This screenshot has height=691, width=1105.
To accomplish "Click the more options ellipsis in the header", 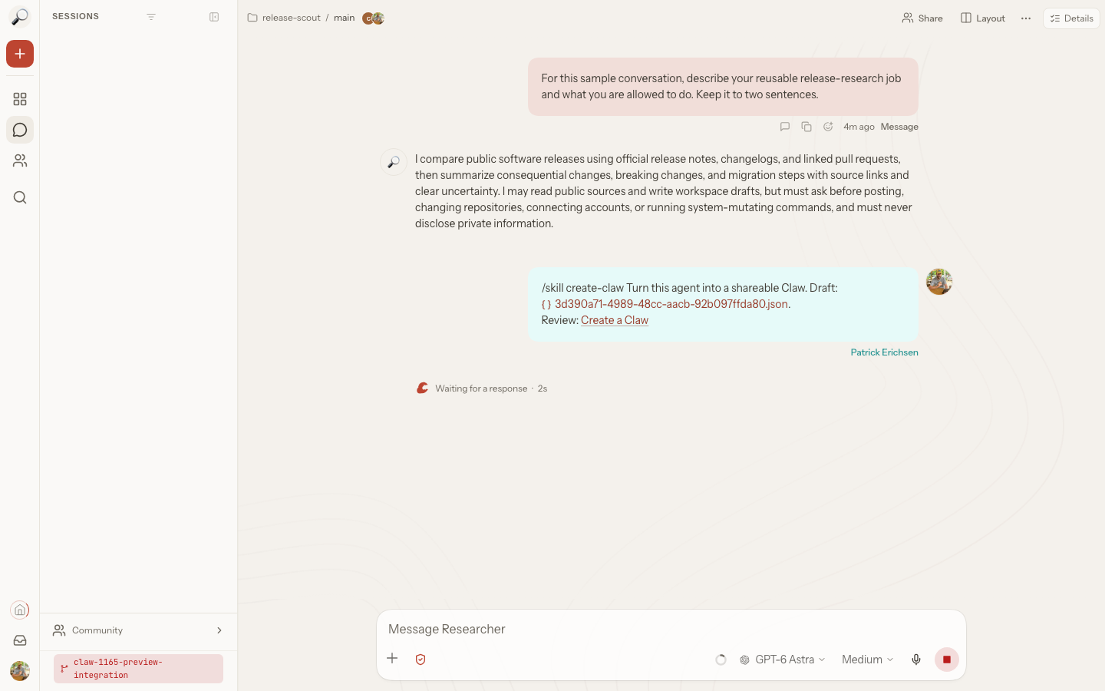I will (1026, 18).
